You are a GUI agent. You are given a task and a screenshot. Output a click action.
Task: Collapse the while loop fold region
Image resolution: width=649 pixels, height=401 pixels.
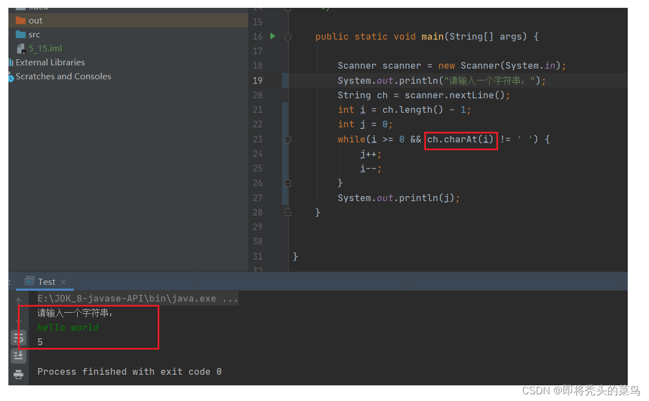pos(287,139)
